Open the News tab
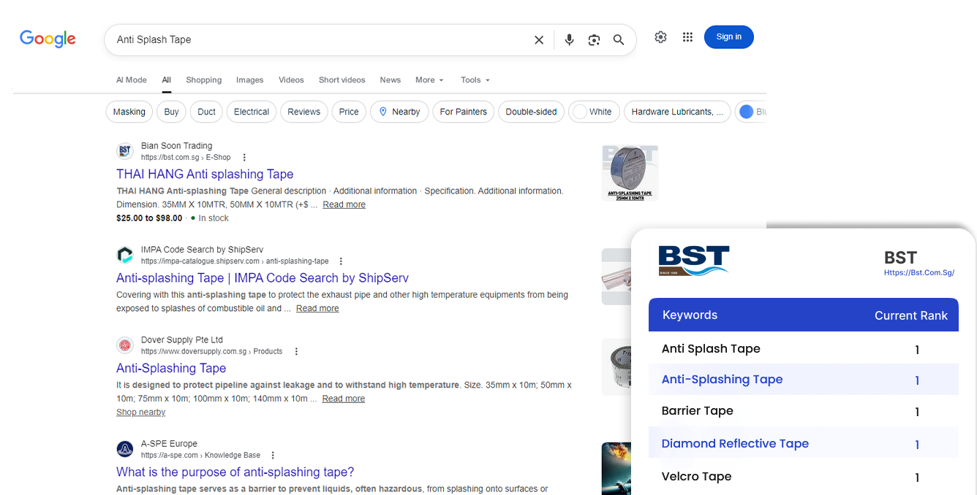The width and height of the screenshot is (977, 495). (390, 80)
